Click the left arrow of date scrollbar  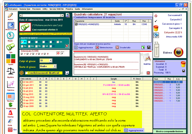(x=21, y=15)
